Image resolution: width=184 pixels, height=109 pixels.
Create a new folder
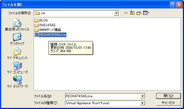(x=139, y=13)
